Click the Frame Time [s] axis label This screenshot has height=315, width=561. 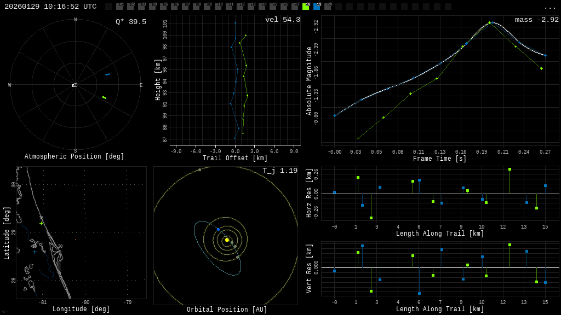440,159
